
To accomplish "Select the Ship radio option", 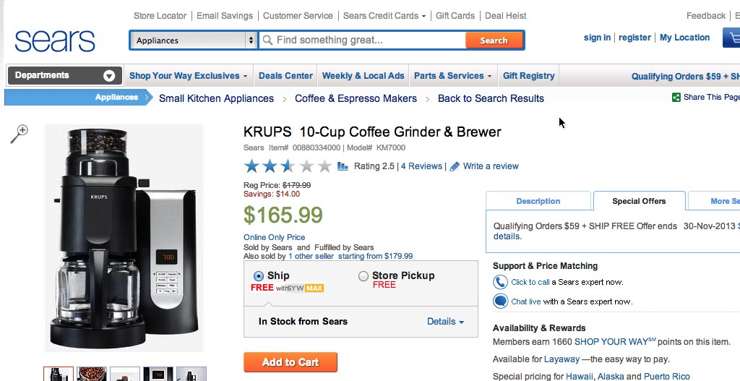I will (259, 276).
